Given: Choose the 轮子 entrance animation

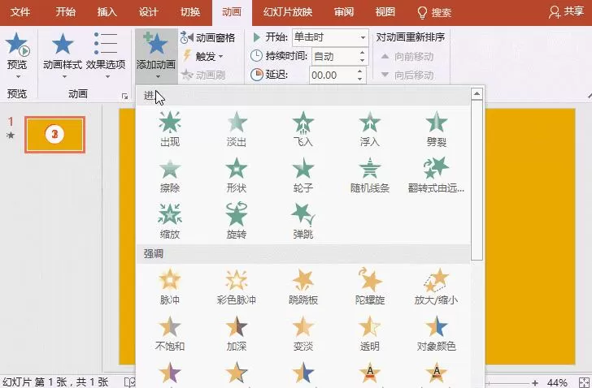Looking at the screenshot, I should click(303, 175).
